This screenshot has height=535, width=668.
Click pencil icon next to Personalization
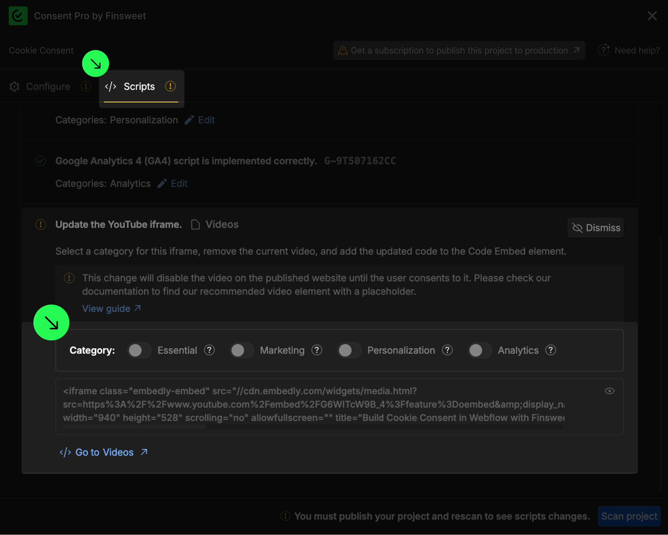point(189,120)
